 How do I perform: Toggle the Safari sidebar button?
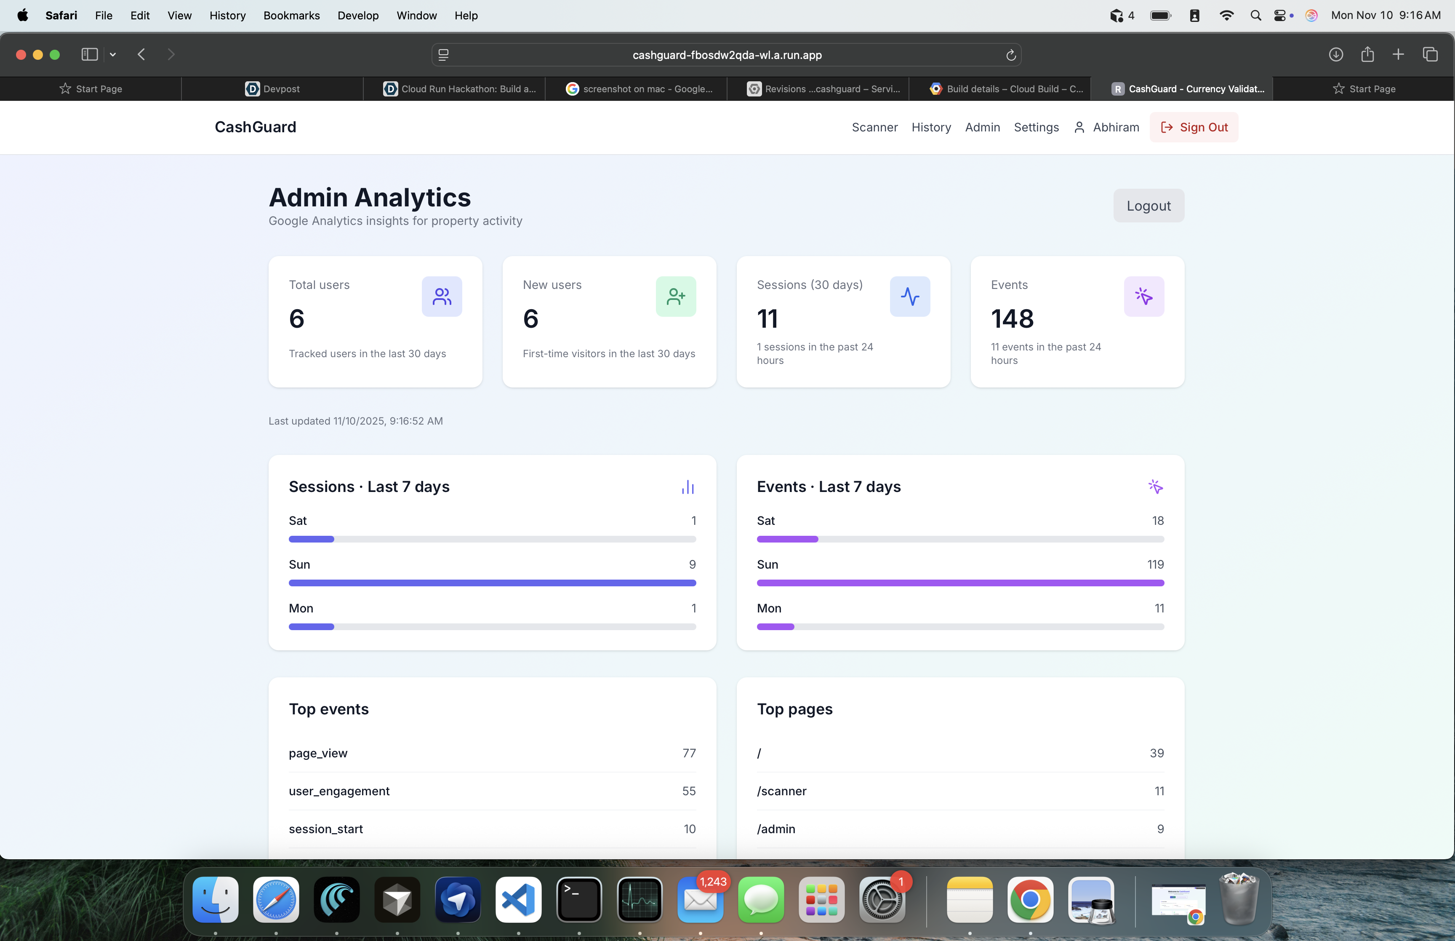point(89,54)
